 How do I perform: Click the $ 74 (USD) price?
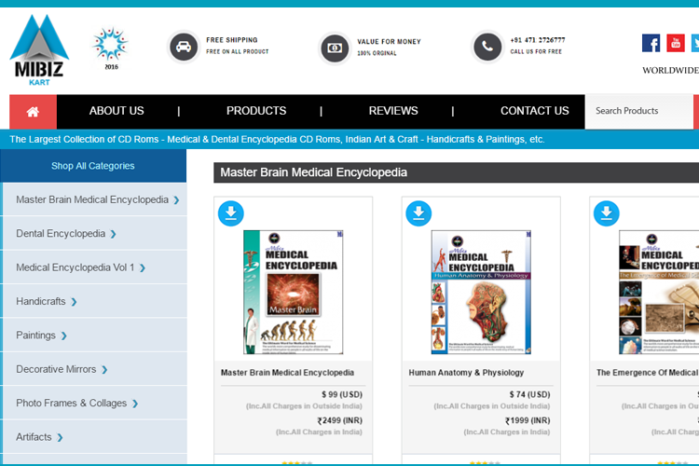529,394
